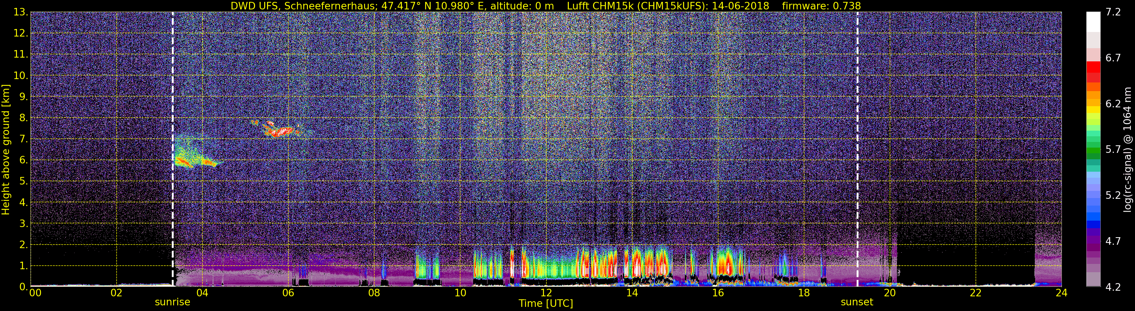Click the white dashed sunset line
1135x311 pixels.
point(857,149)
